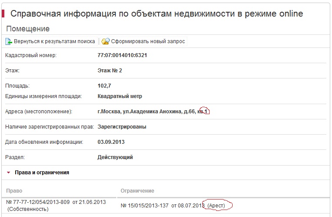This screenshot has height=217, width=332.
Task: Select restriction record № 15/015/2013-137
Action: pos(162,205)
